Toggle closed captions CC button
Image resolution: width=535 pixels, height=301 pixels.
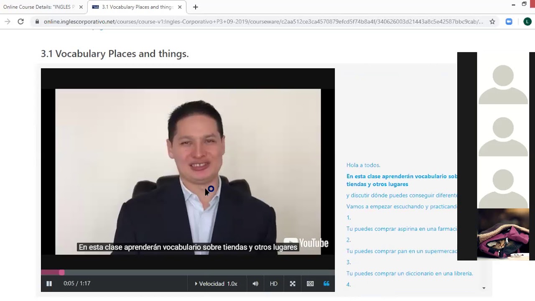tap(310, 283)
